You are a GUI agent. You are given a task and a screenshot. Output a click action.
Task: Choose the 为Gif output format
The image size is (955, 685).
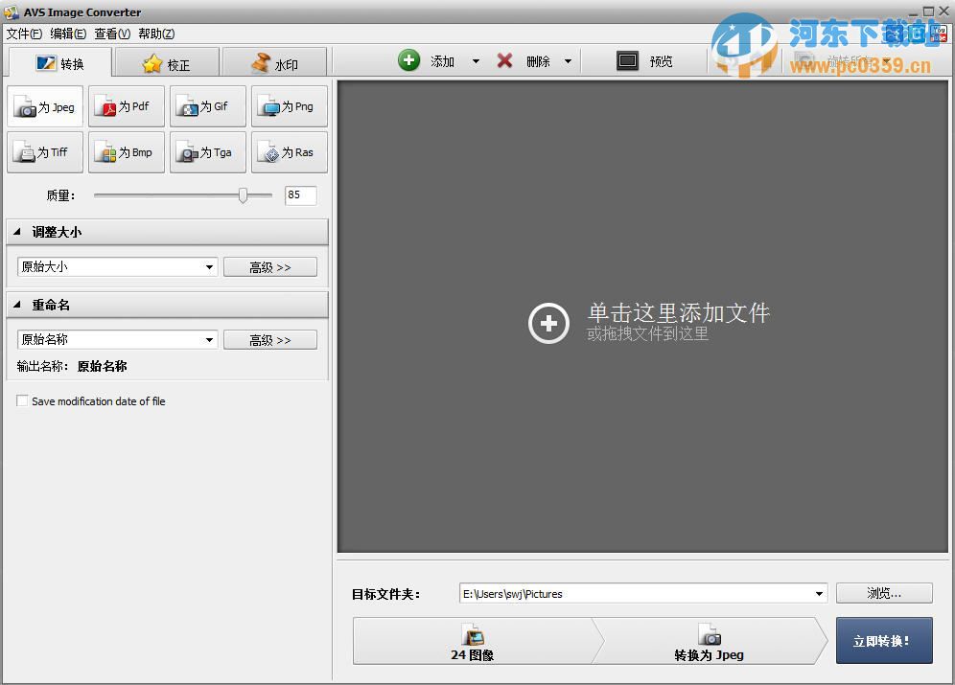(207, 105)
